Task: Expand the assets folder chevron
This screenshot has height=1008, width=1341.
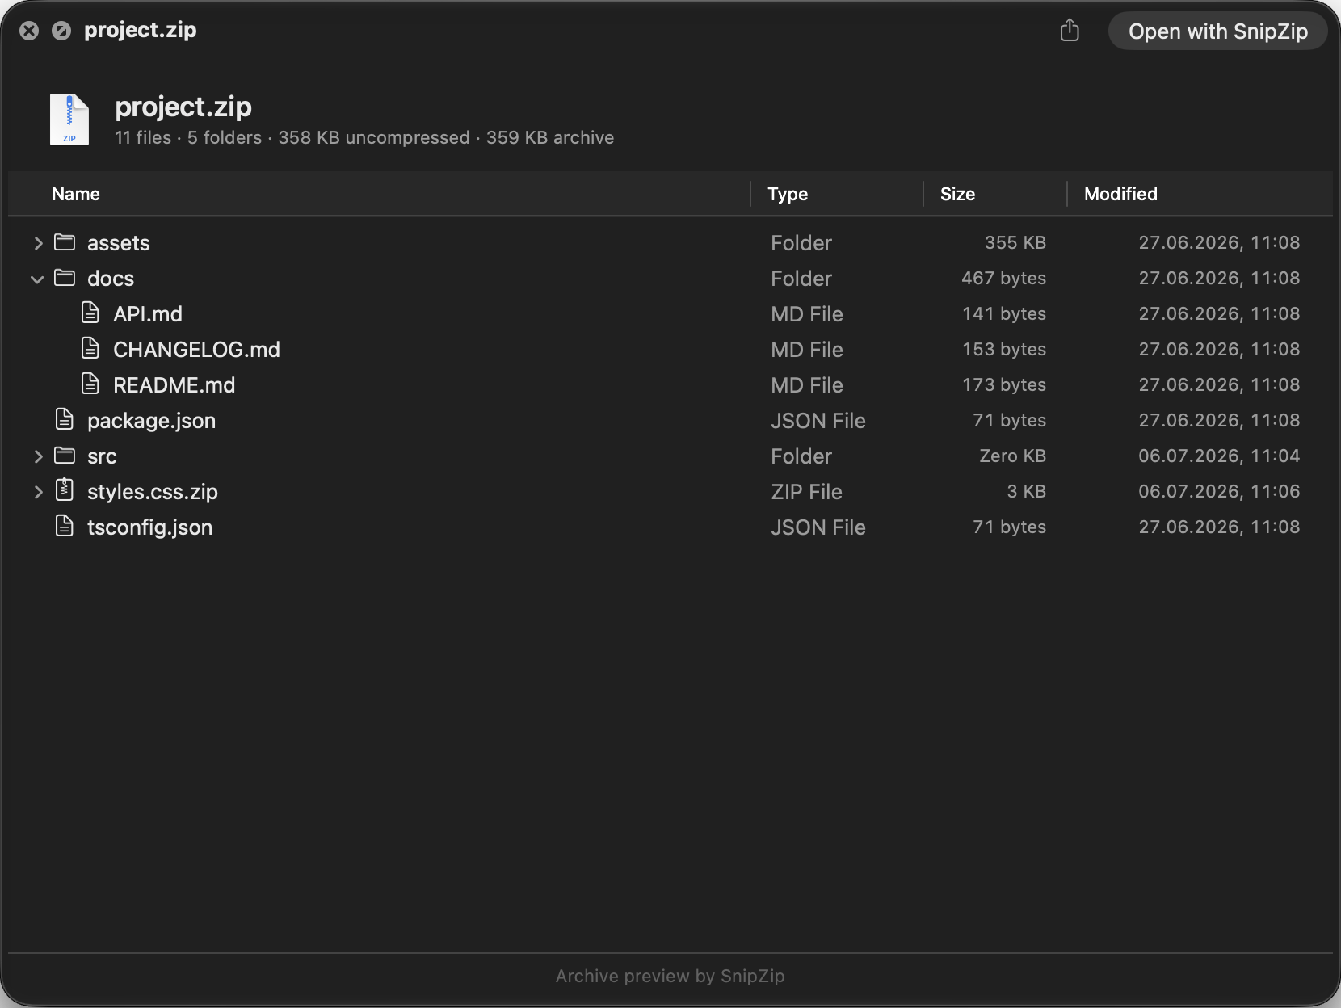Action: (x=38, y=243)
